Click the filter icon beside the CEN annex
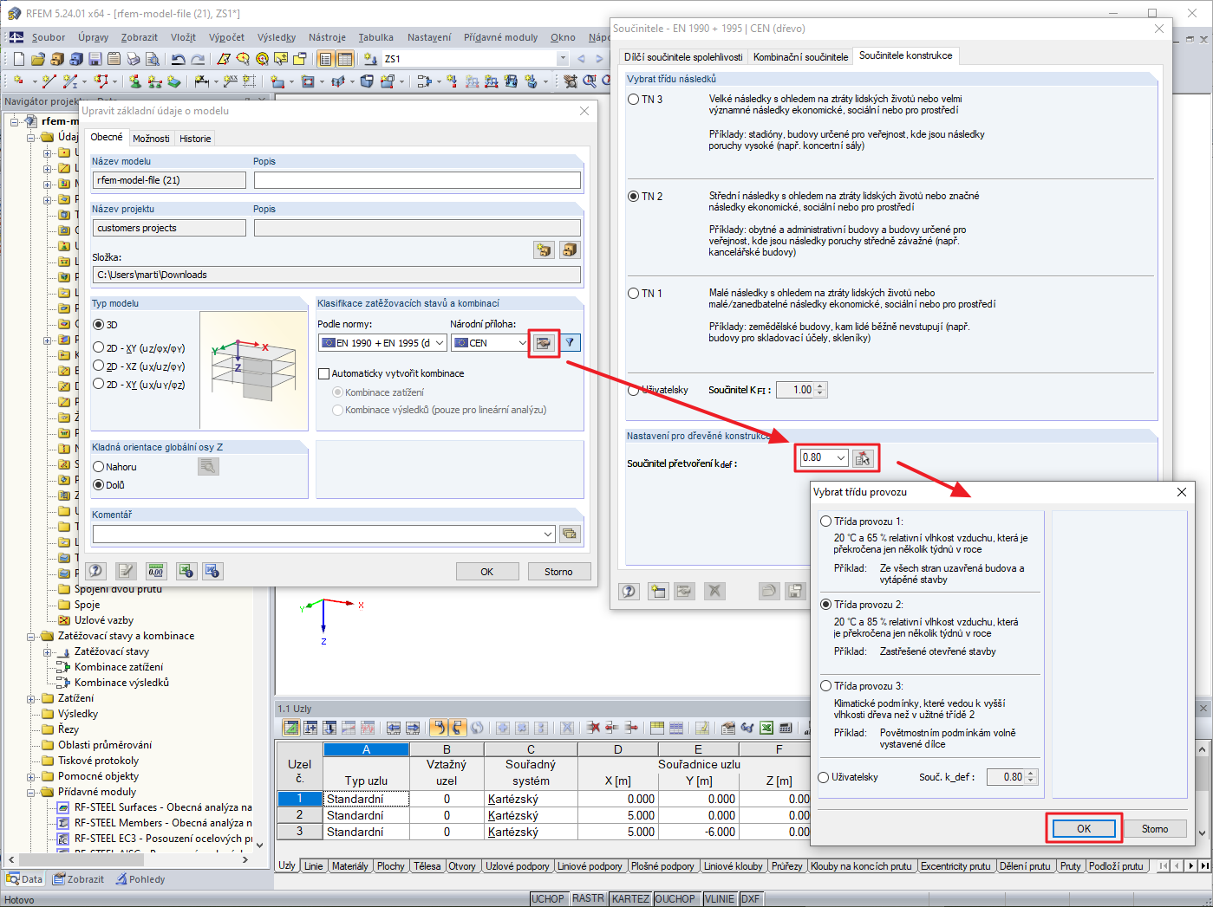The width and height of the screenshot is (1213, 907). point(570,343)
